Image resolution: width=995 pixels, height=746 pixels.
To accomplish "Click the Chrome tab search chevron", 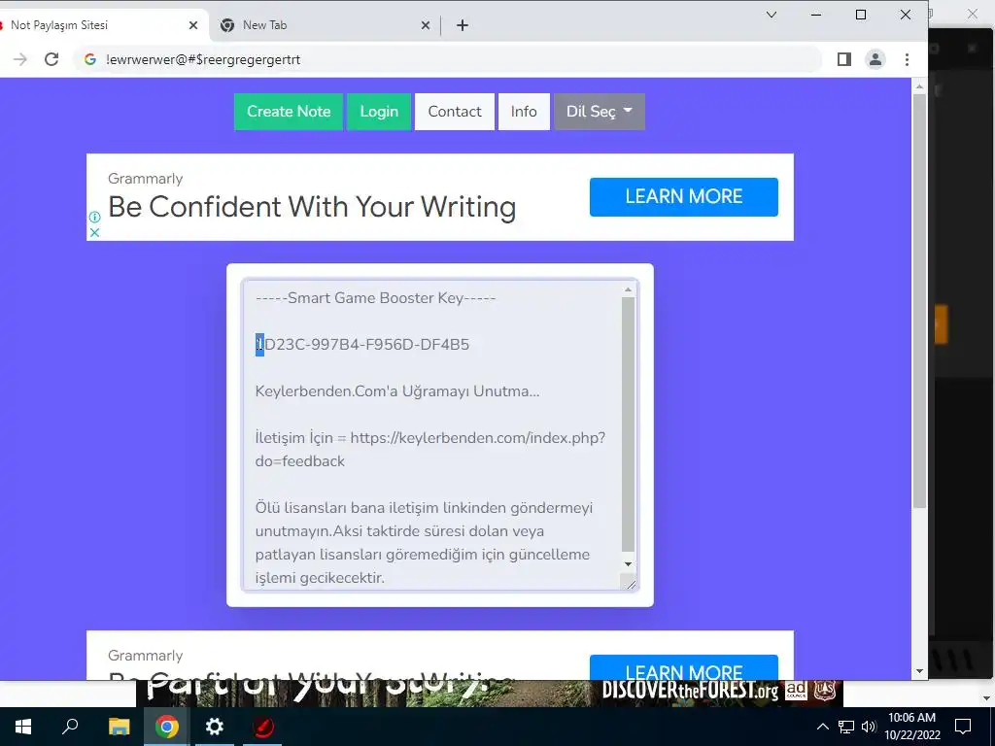I will [x=772, y=15].
